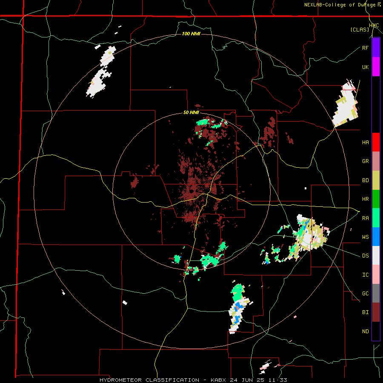Click the 'BD' legend label
Screen dimensions: 383x383
[x=365, y=180]
